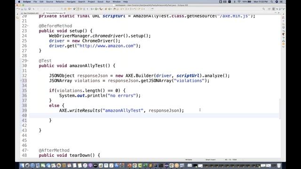Click the Eclipse quick access search icon
This screenshot has width=301, height=169.
[264, 9]
